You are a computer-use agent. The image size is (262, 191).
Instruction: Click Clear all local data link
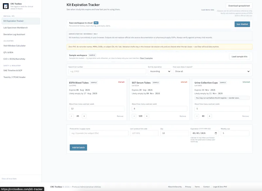(x=9, y=179)
